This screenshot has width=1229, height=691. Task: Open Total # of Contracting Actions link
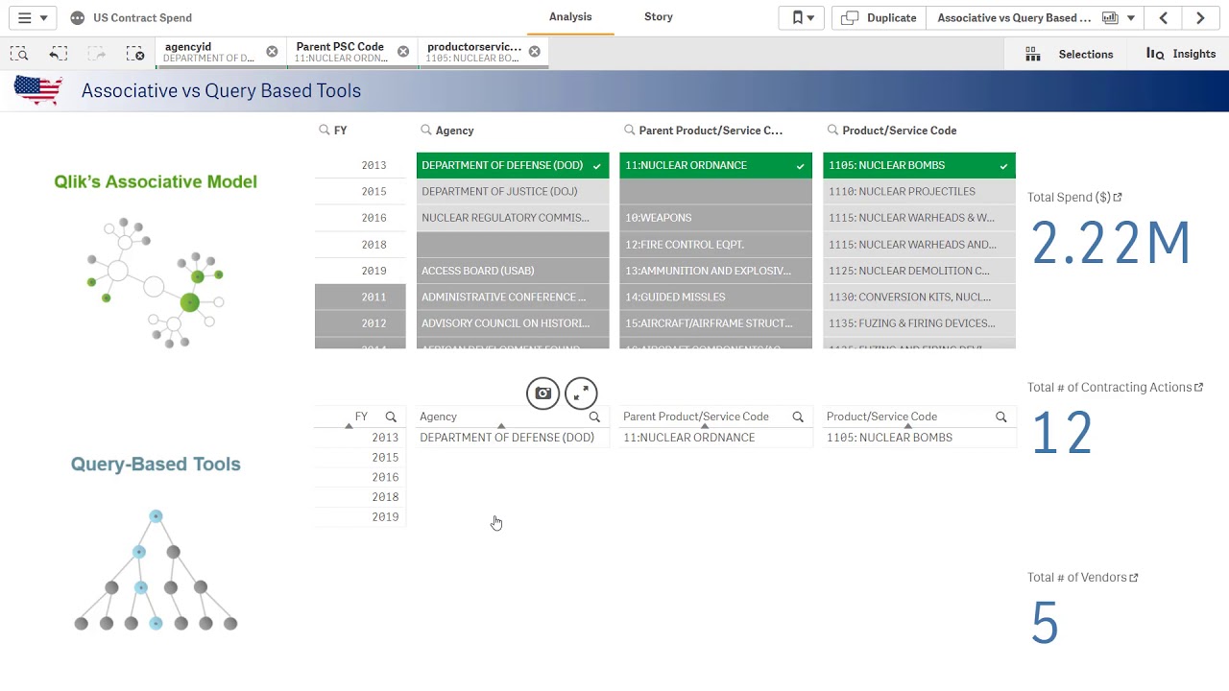click(1199, 387)
